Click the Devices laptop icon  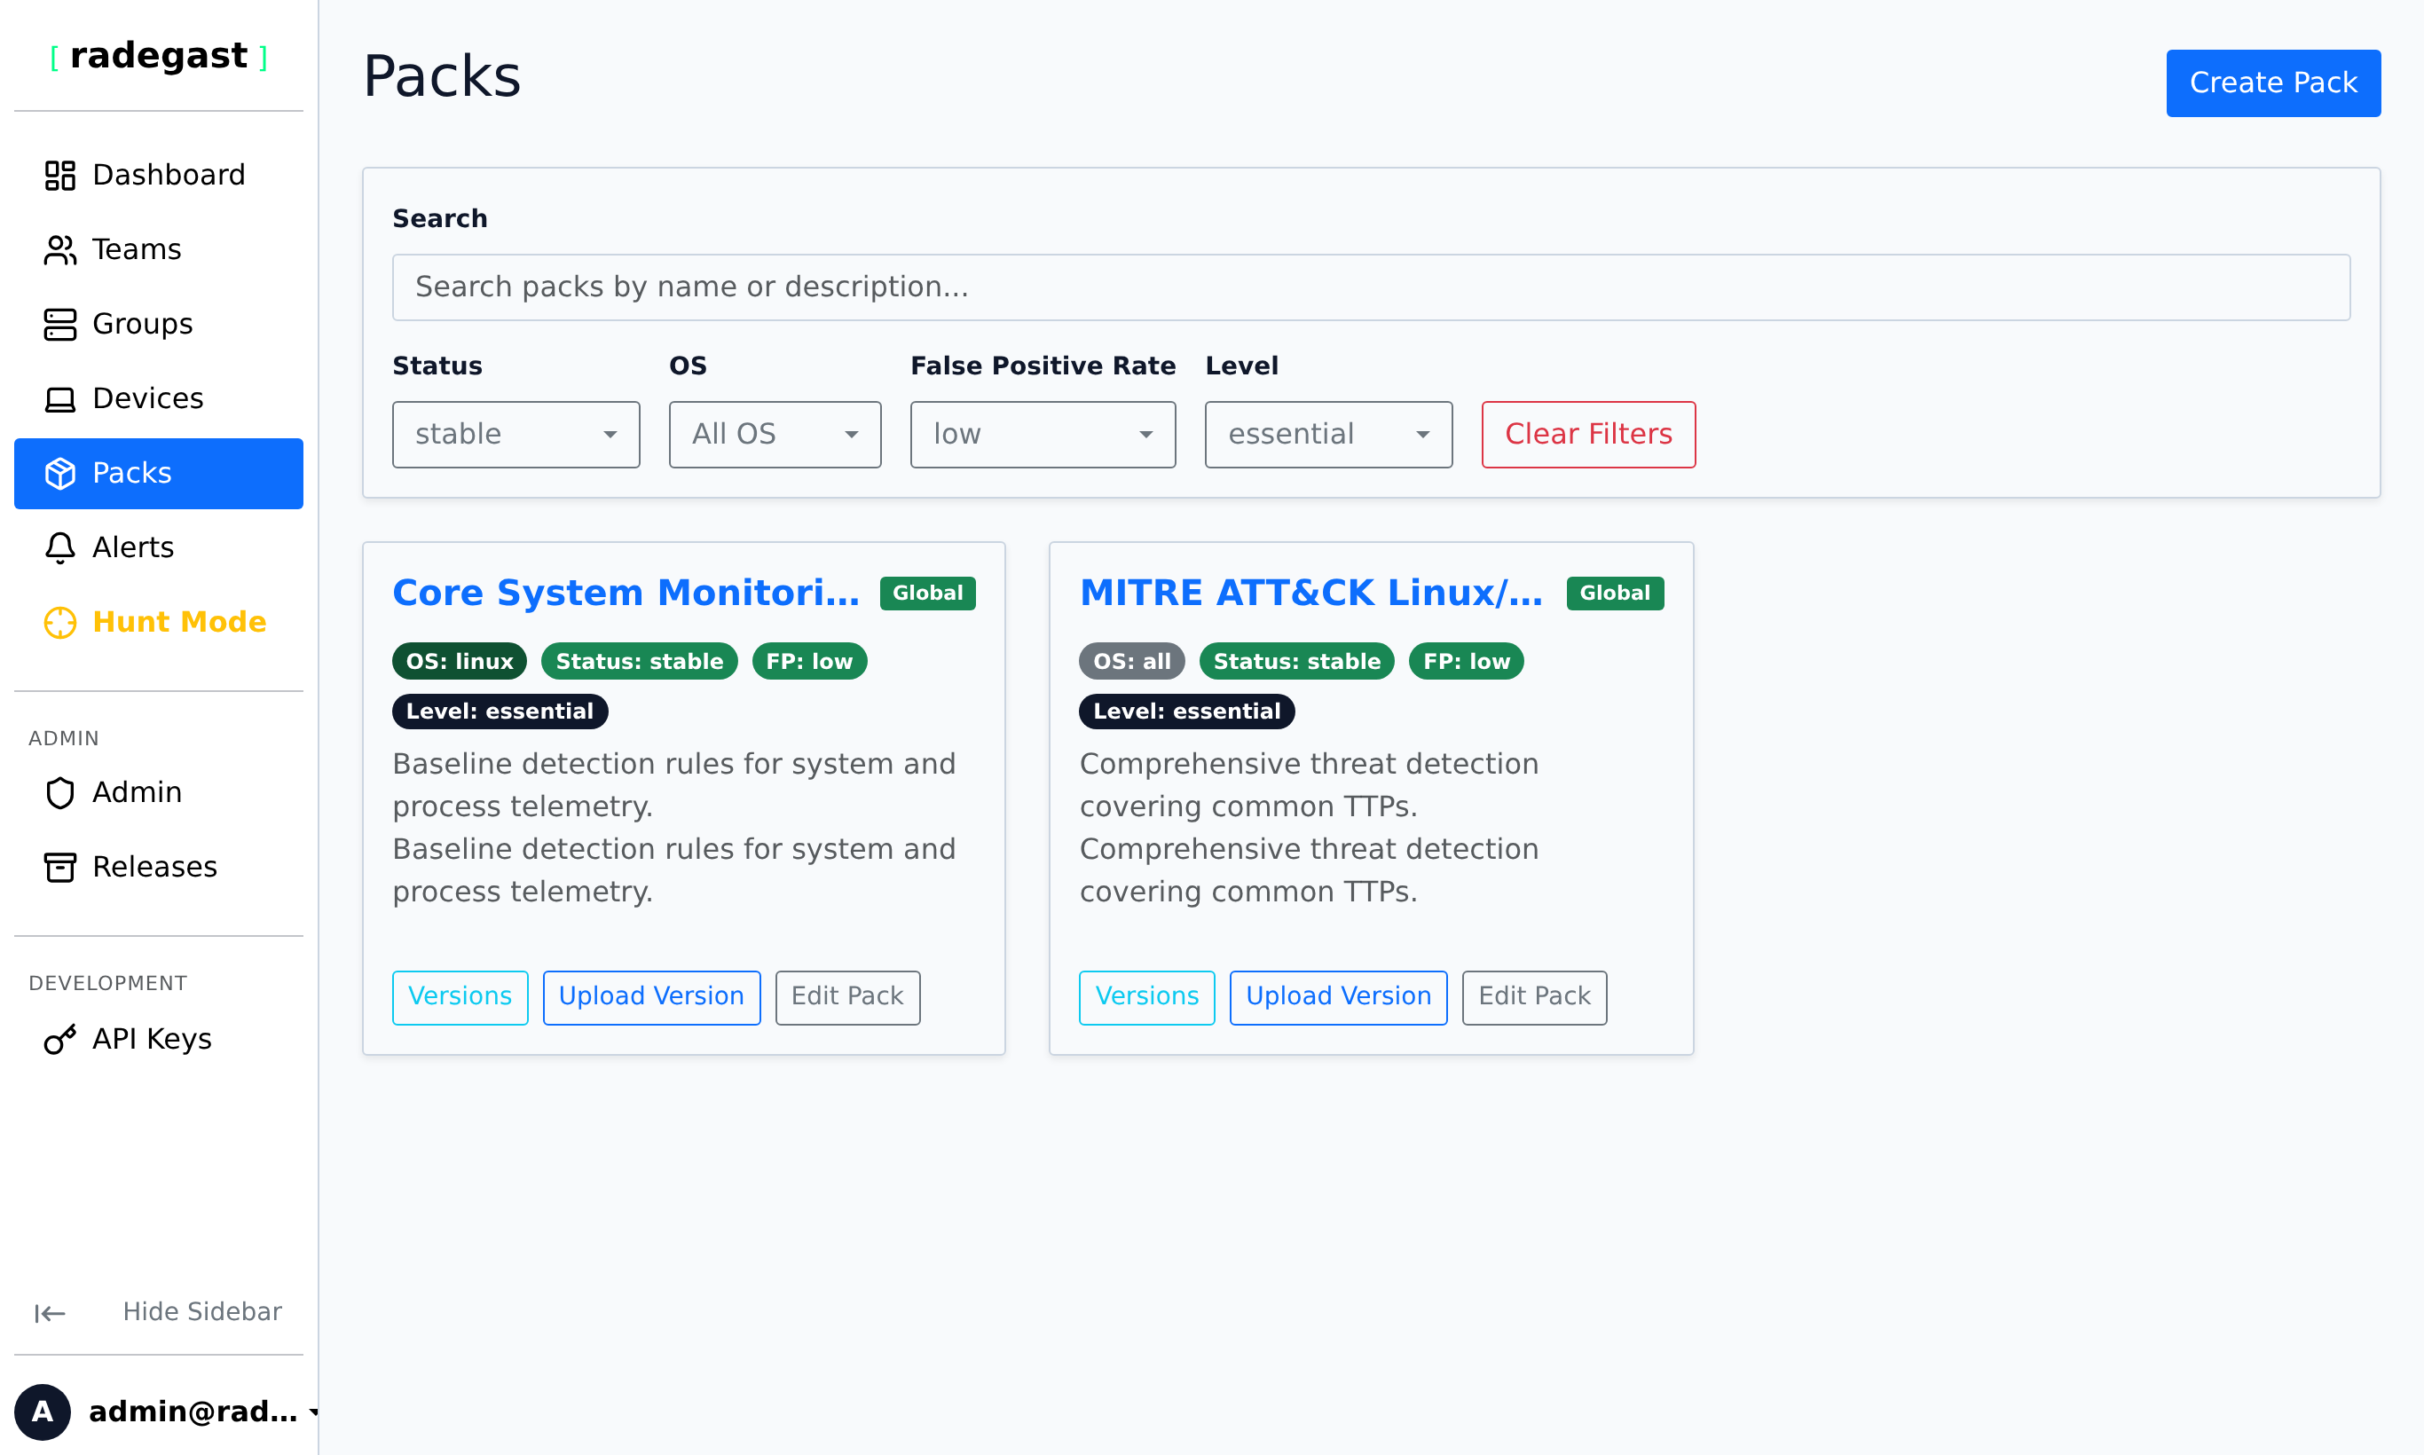(59, 399)
